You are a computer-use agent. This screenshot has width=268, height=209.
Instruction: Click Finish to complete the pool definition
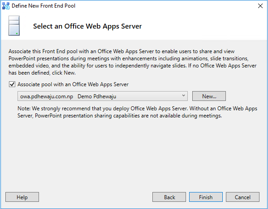pos(206,197)
